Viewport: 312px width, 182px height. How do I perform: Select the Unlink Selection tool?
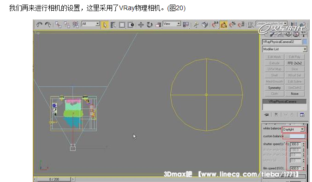[x=67, y=24]
